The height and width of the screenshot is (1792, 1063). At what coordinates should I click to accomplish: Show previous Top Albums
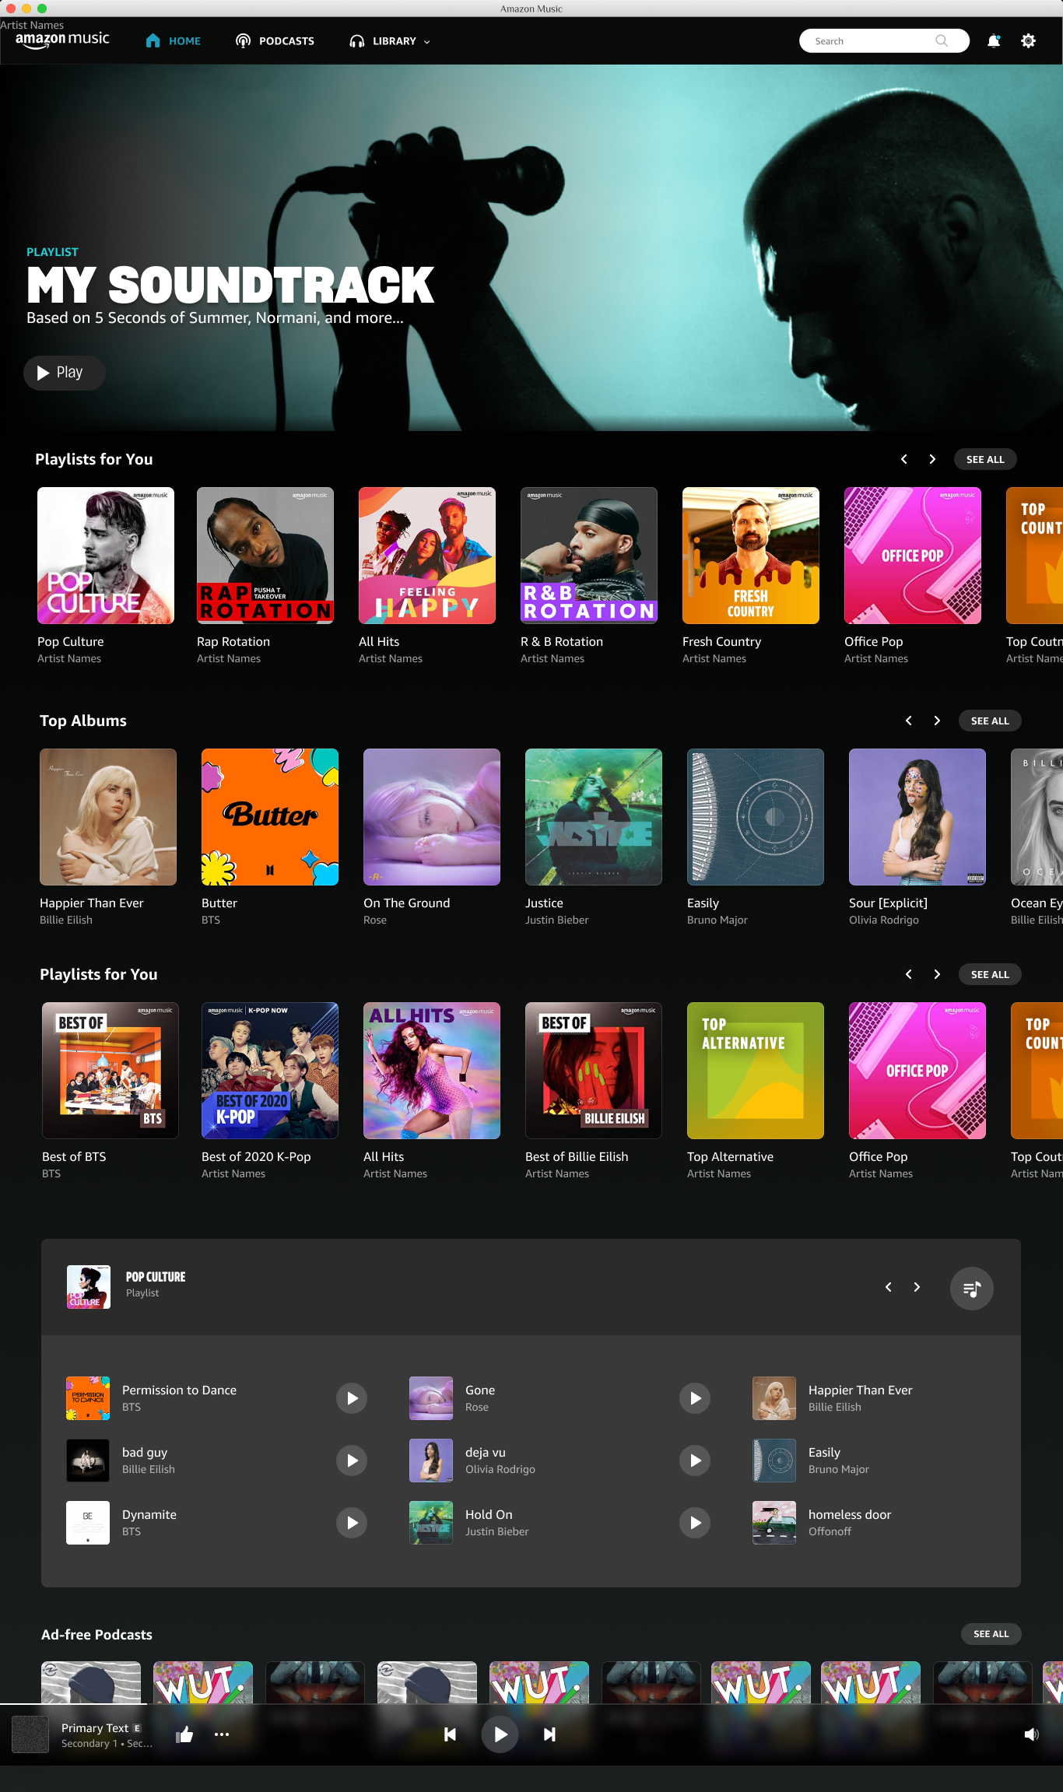(x=909, y=721)
